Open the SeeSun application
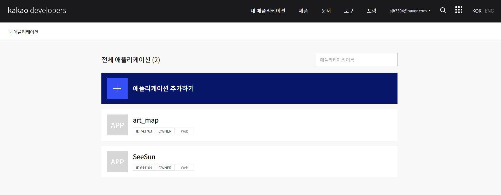The image size is (501, 195). pyautogui.click(x=144, y=157)
